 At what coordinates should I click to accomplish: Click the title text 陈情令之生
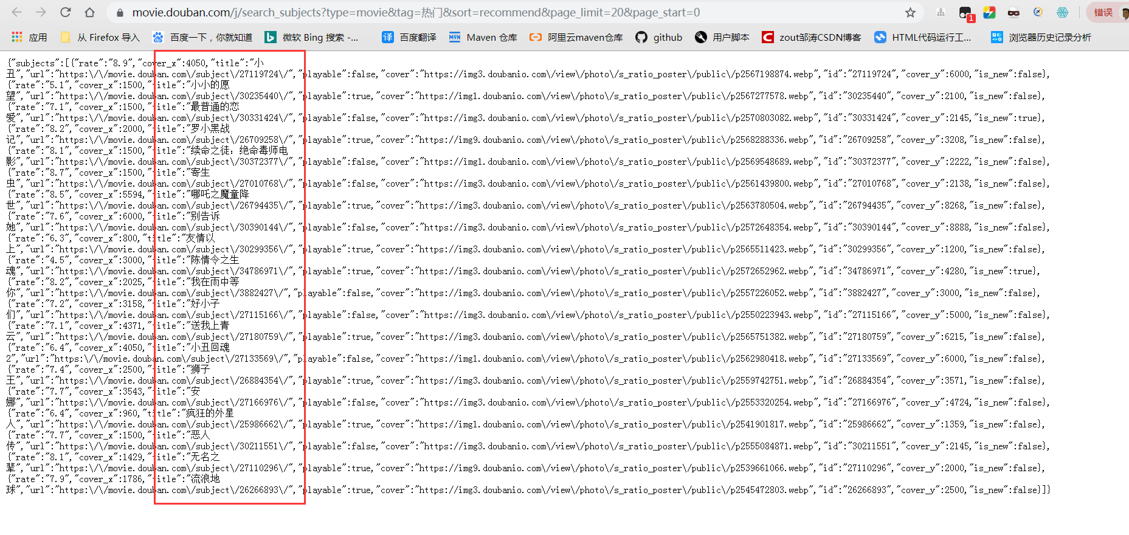coord(215,260)
